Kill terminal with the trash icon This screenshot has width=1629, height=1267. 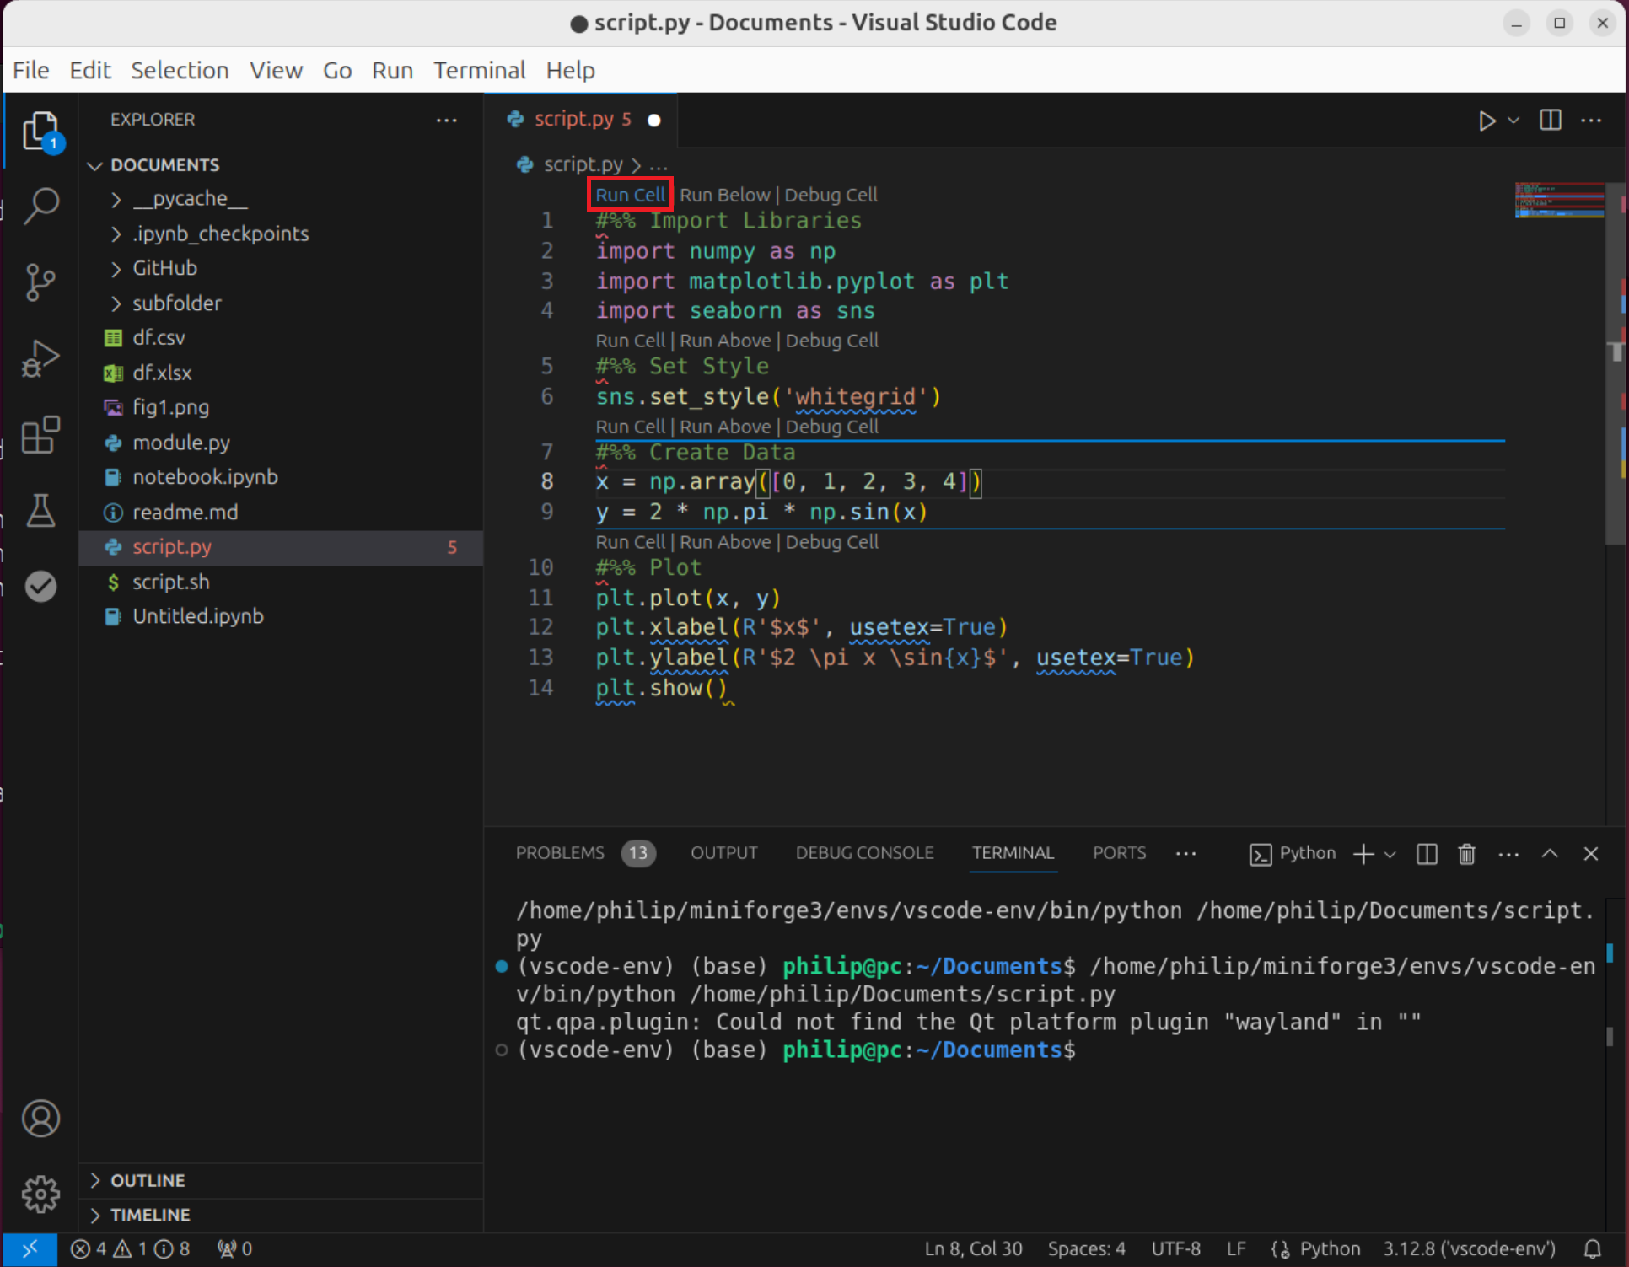click(x=1466, y=854)
